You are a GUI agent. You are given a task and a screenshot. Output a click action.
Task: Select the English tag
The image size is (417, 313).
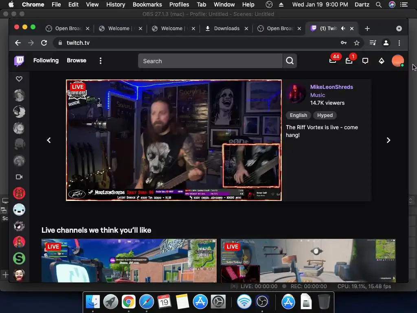pos(298,115)
